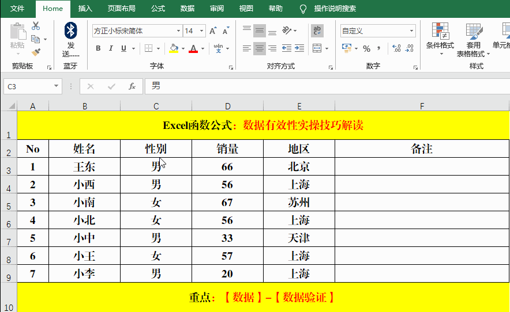This screenshot has width=510, height=312.
Task: Apply the borders button
Action: pos(149,48)
